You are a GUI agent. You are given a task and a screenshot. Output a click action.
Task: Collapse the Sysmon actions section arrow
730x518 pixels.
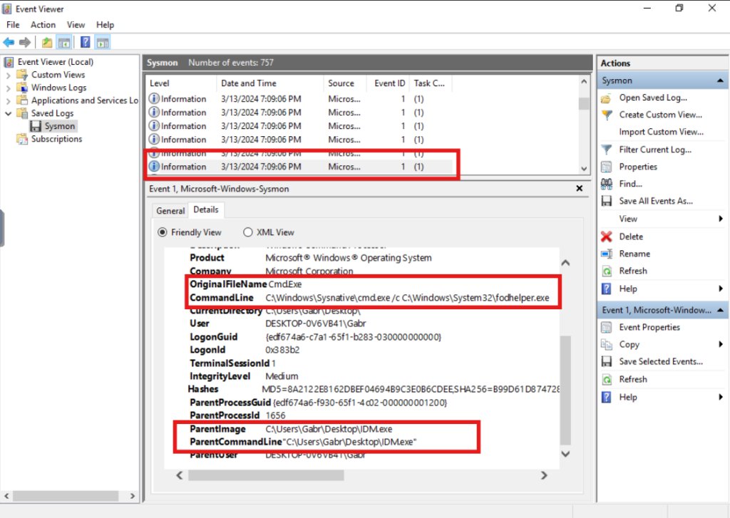[720, 81]
